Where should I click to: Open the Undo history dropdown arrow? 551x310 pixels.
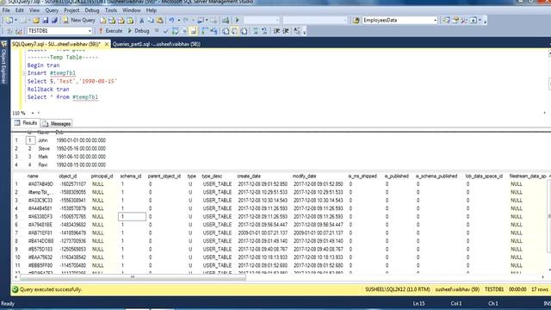[179, 21]
